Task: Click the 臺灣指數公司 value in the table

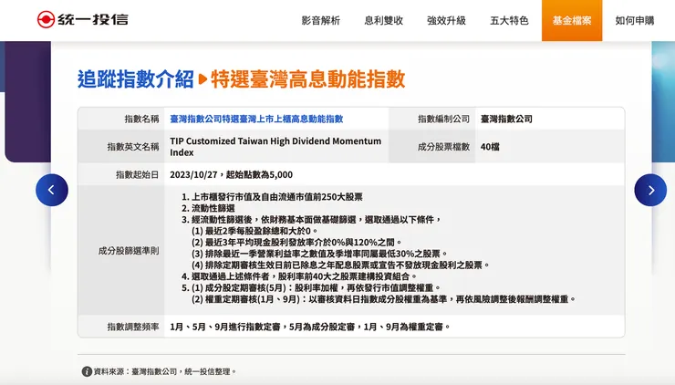Action: (x=506, y=119)
